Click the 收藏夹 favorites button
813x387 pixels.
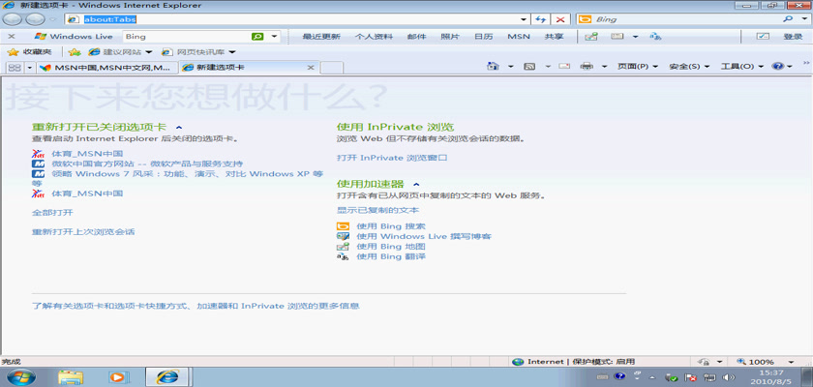tap(30, 52)
